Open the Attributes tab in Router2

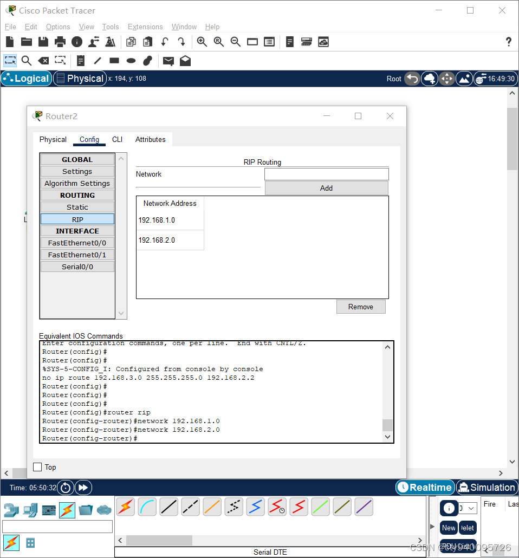(x=150, y=140)
